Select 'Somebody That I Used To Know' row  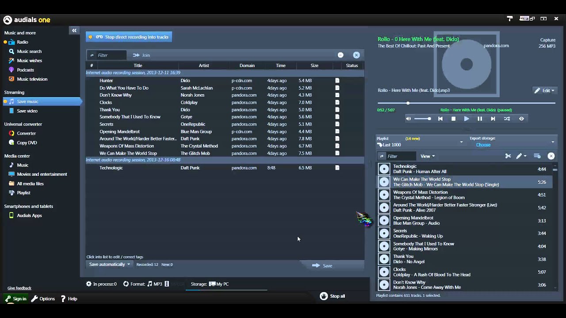[x=225, y=117]
